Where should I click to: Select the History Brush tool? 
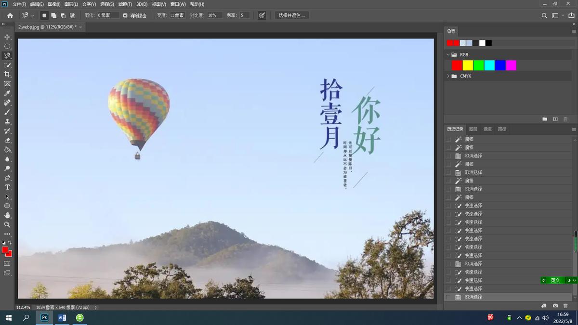7,131
